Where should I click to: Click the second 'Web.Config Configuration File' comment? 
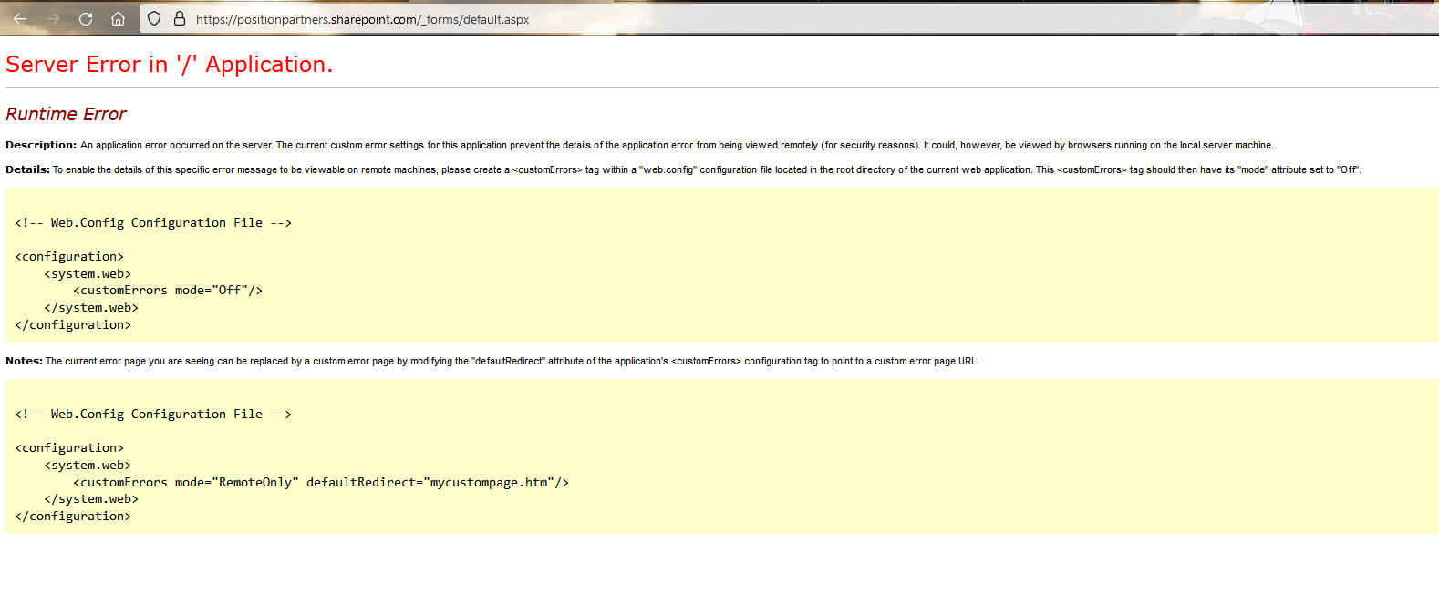pos(153,414)
